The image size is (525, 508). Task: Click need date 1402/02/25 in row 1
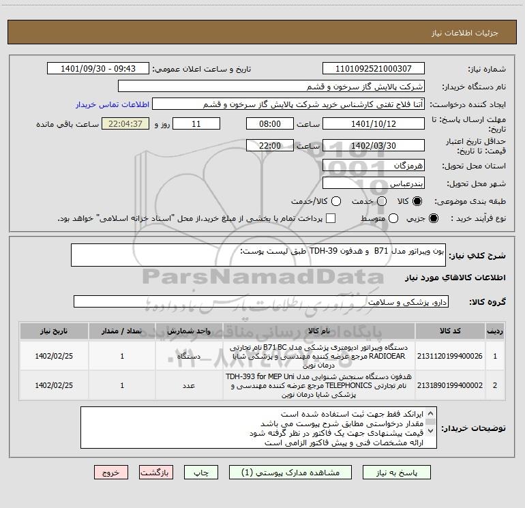(x=54, y=356)
